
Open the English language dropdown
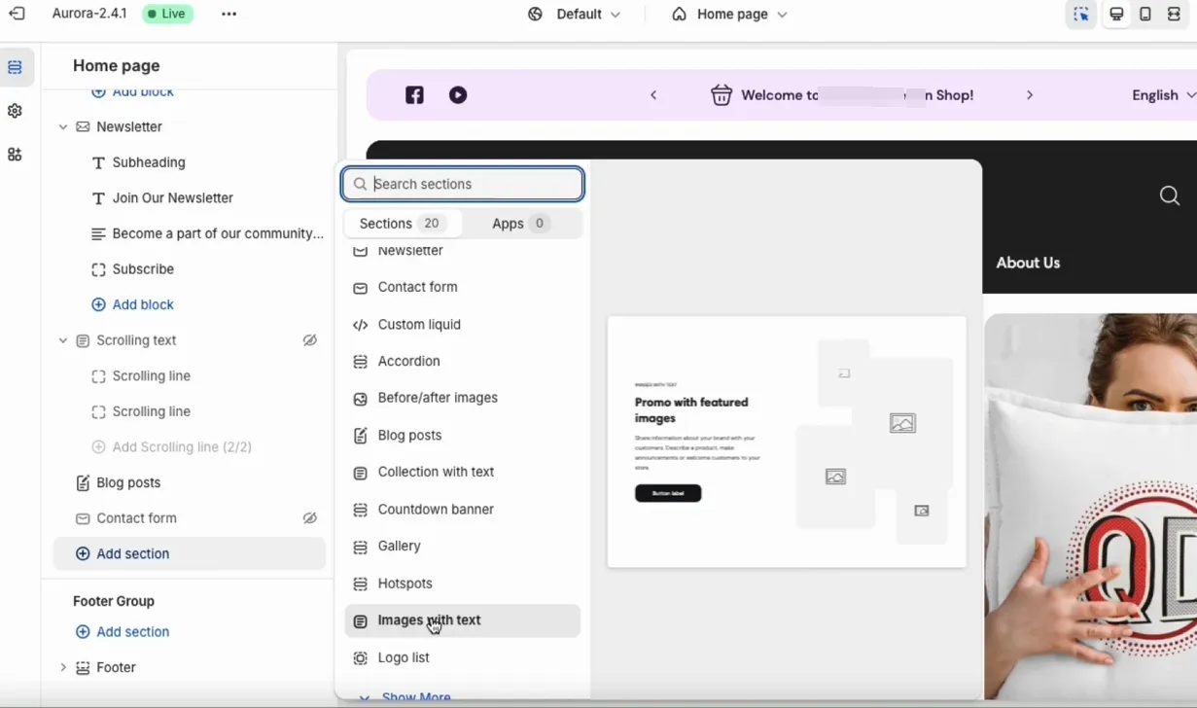click(1163, 95)
